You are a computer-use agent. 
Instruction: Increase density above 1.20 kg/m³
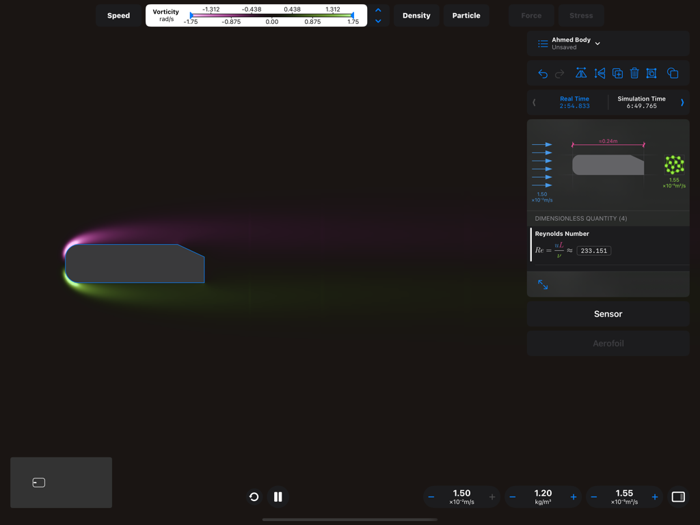[573, 497]
